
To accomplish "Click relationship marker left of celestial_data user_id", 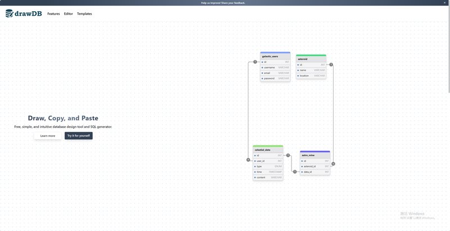I will [x=248, y=160].
